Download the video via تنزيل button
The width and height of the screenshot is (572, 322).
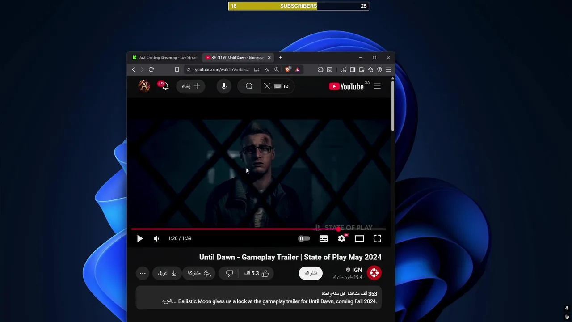pos(167,273)
